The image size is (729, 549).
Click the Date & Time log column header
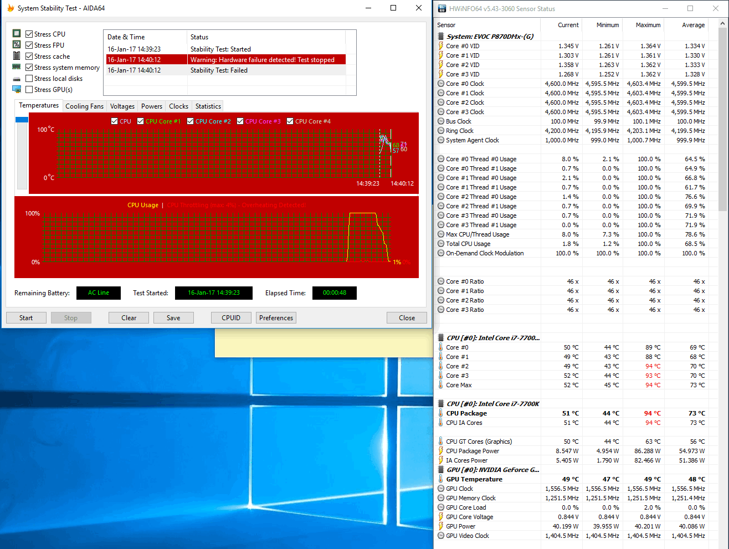click(146, 37)
